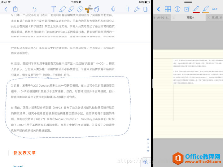Tap the pasted text clip on notebook page

[x=198, y=72]
